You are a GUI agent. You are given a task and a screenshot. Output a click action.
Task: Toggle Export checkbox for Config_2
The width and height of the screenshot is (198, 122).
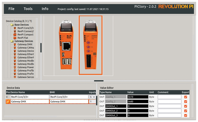pos(185,102)
